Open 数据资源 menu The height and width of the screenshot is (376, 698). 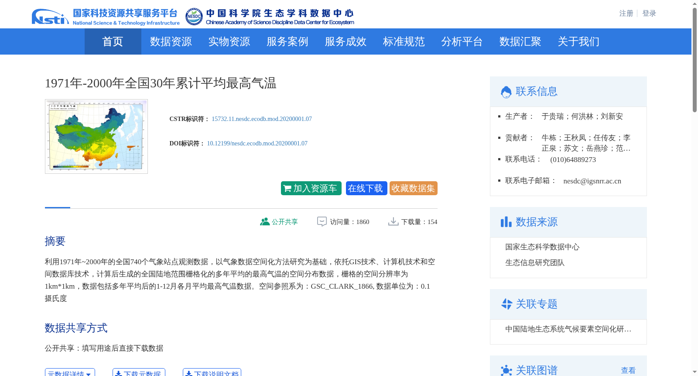point(171,41)
